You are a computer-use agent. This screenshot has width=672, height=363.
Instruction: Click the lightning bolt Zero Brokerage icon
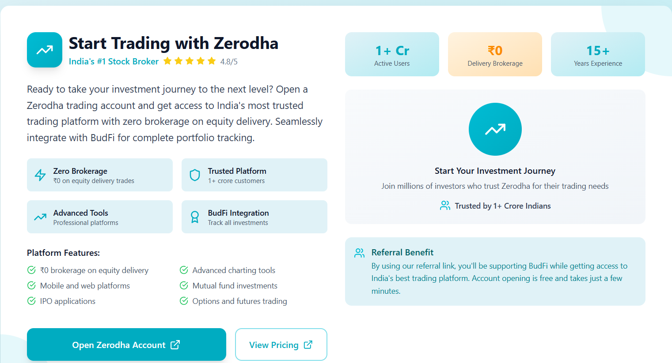click(40, 175)
